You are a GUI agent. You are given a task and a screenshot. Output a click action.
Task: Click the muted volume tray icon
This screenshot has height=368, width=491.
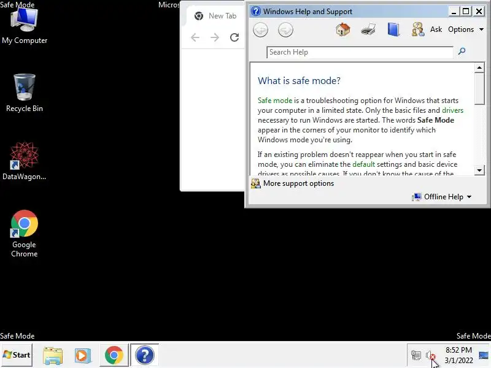[431, 355]
